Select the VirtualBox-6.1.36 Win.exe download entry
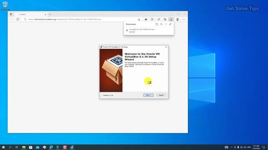This screenshot has height=150, width=268. (x=149, y=30)
